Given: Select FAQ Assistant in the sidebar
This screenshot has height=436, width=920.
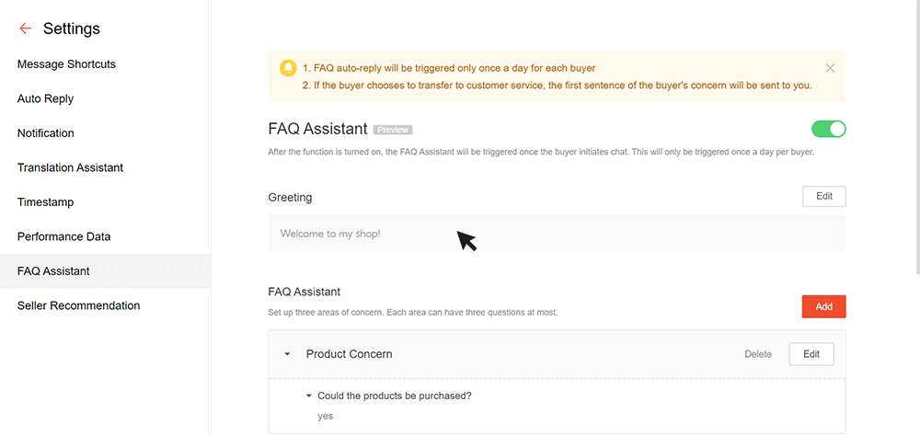Looking at the screenshot, I should [53, 271].
